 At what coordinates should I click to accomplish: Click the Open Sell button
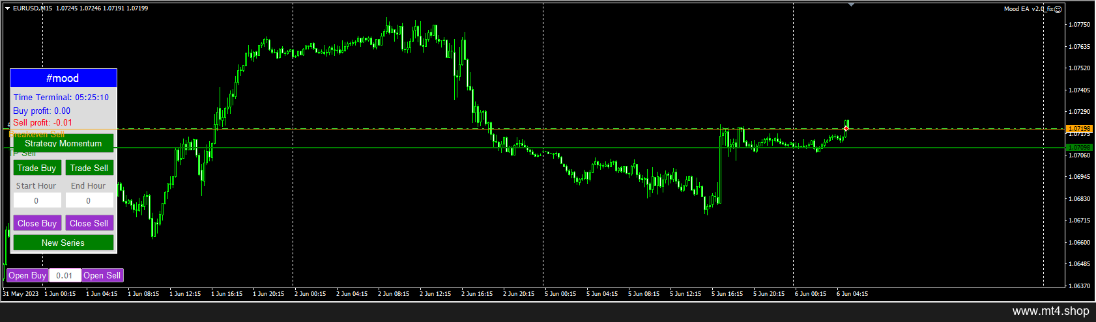pos(102,275)
